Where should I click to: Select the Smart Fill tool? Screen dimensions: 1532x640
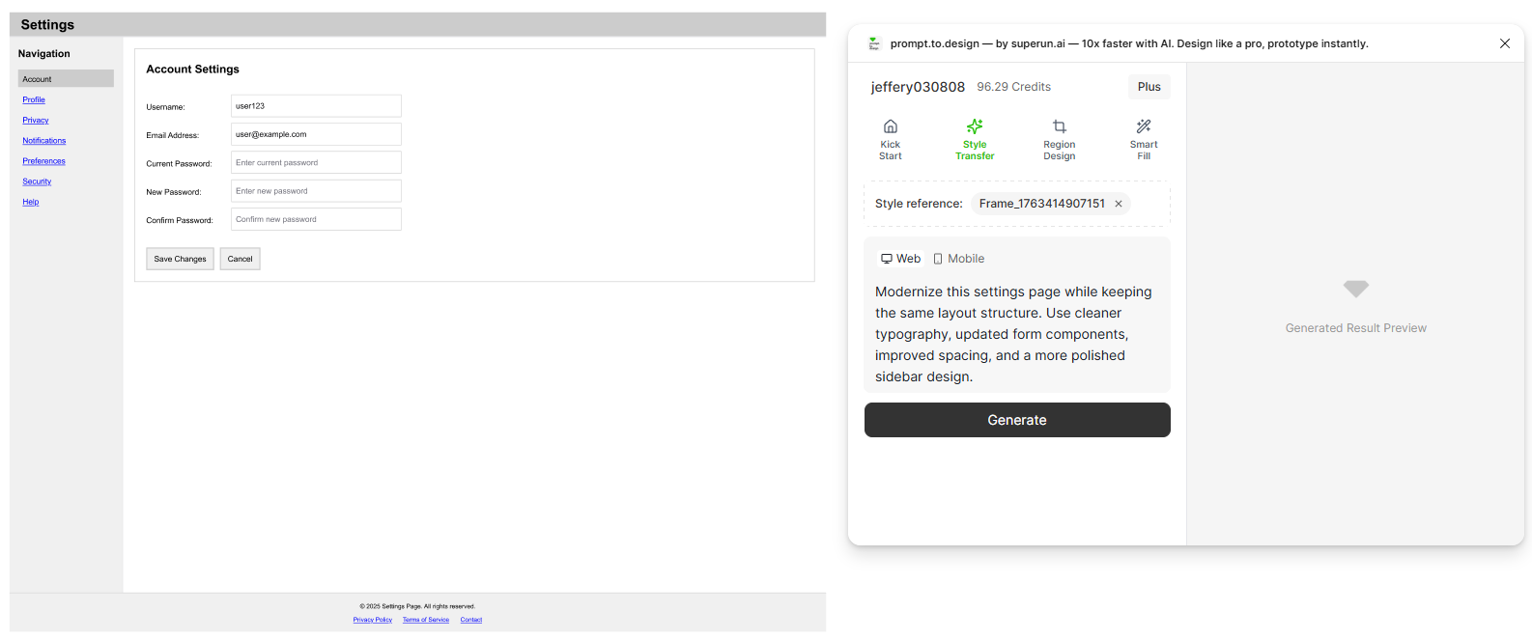[x=1144, y=140]
